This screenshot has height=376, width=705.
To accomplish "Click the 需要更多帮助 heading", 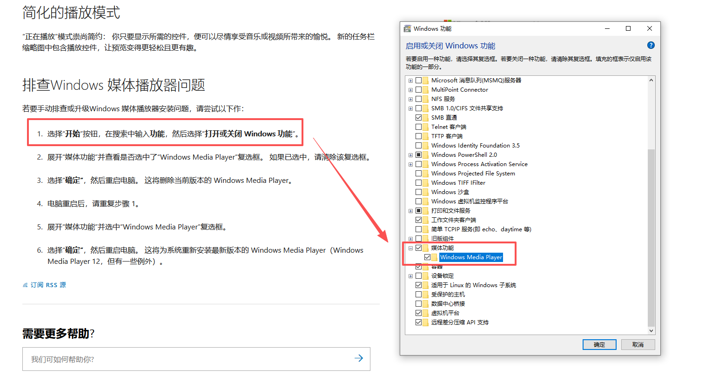I will point(58,334).
